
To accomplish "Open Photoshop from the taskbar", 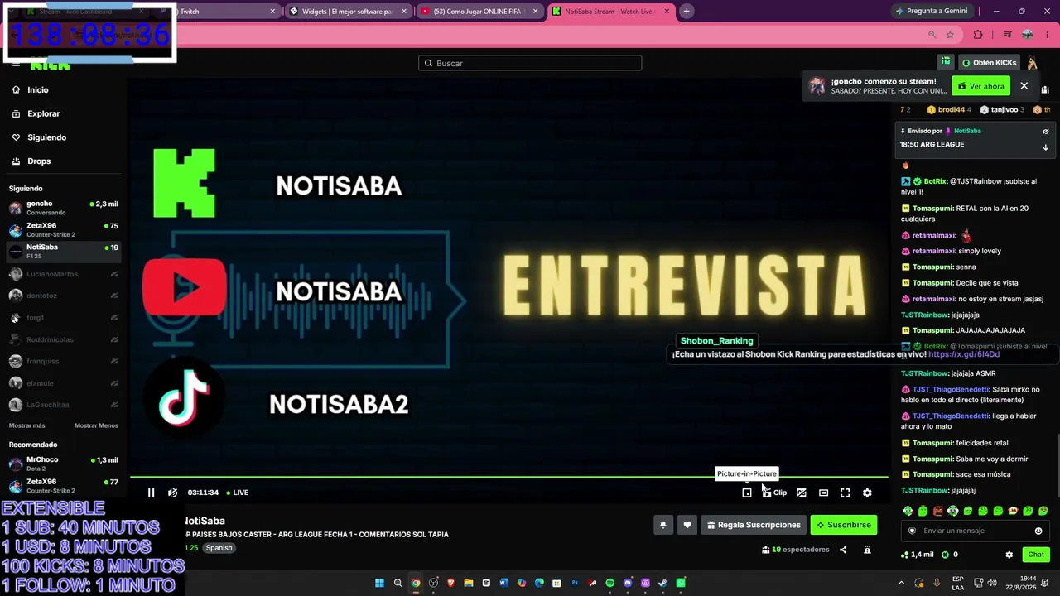I will (x=575, y=583).
